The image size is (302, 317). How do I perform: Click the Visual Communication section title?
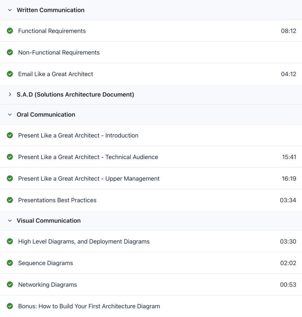[49, 220]
